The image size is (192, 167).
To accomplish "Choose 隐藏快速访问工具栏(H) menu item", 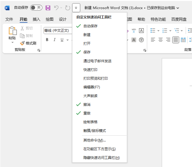I will pos(99,158).
